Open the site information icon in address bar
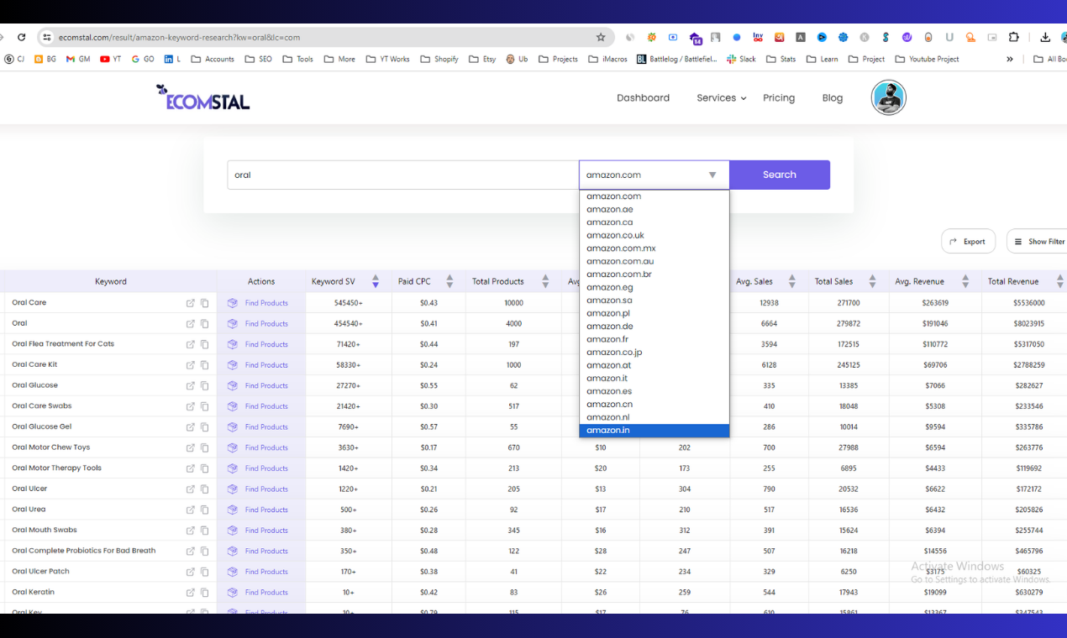1067x638 pixels. [47, 37]
